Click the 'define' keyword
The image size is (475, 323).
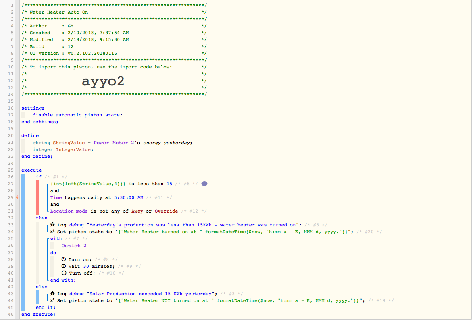tap(30, 135)
